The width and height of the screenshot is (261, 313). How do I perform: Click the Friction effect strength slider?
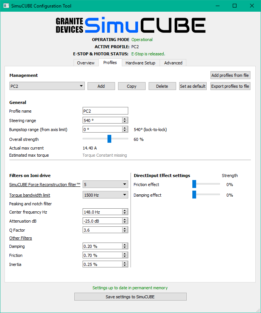click(206, 184)
